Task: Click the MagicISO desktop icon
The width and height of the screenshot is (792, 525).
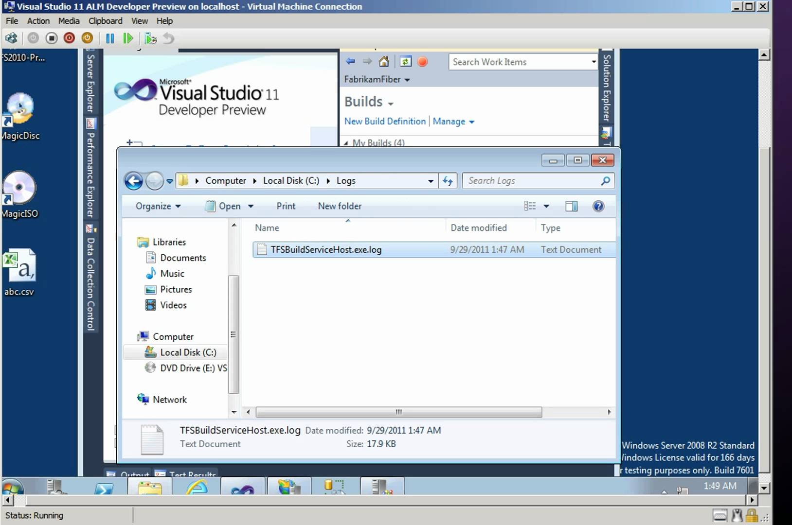Action: click(x=20, y=195)
